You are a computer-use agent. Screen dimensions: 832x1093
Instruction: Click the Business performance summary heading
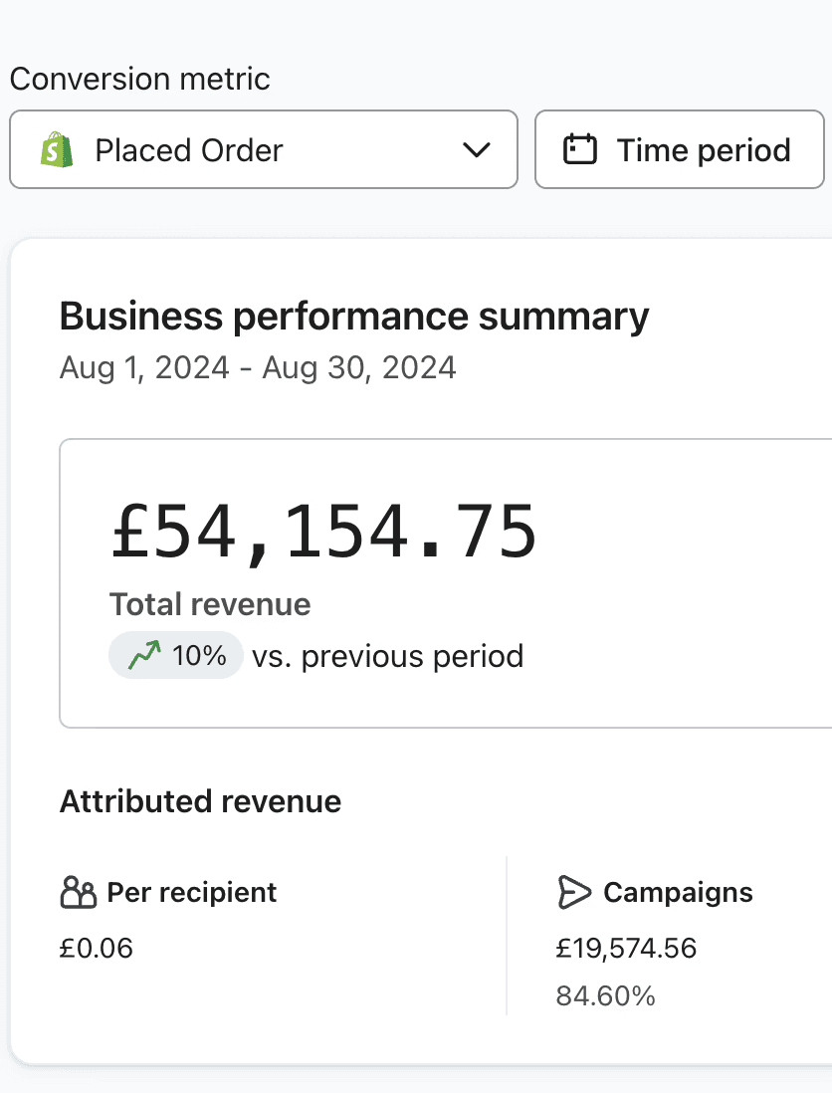354,318
